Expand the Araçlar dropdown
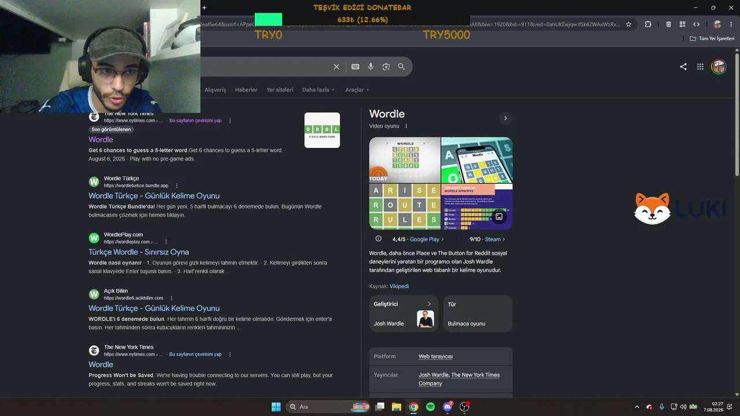Screen dimensions: 740x416 357,90
